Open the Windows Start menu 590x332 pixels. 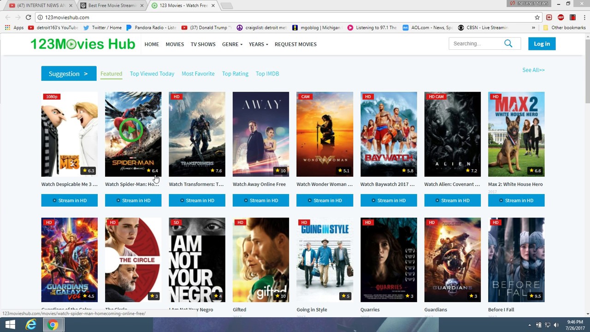[10, 325]
